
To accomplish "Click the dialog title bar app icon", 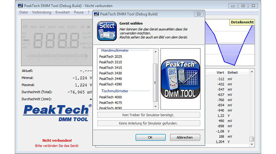I will [96, 14].
